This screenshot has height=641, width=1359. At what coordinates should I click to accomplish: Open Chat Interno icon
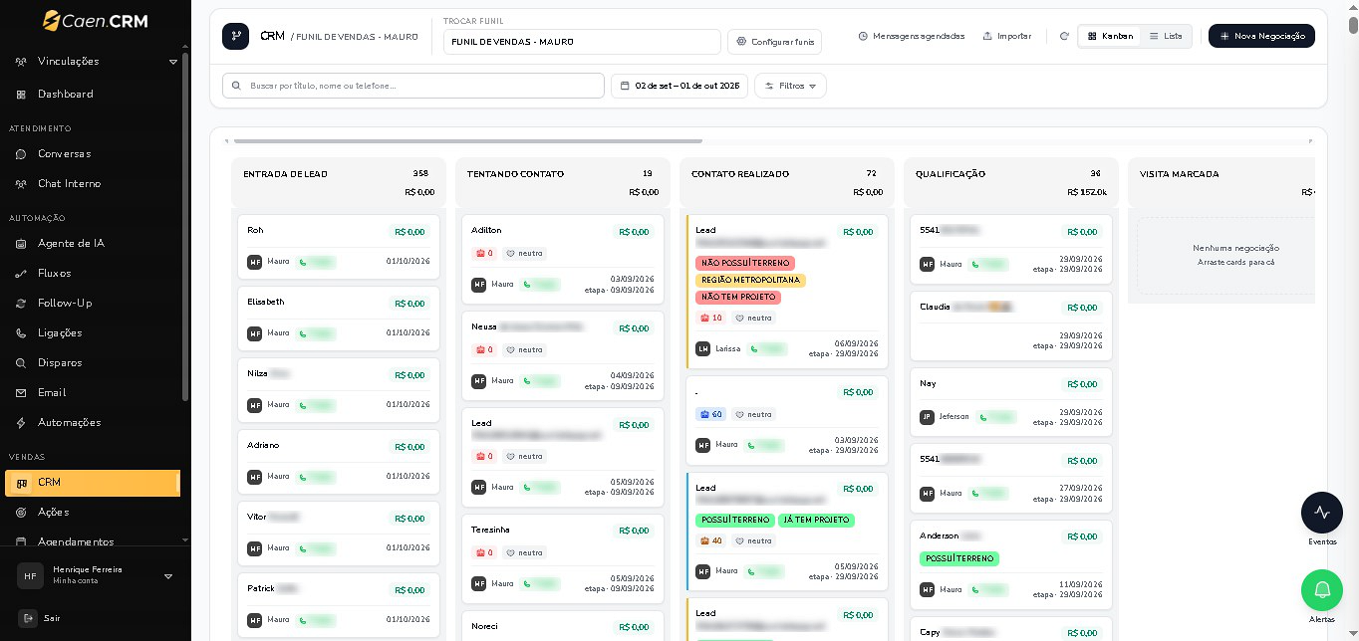(x=21, y=184)
